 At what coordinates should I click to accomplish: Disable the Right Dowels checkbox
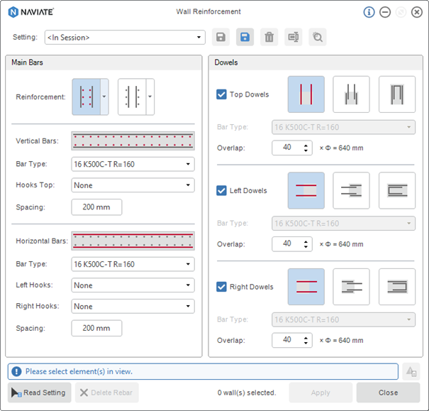coord(221,287)
